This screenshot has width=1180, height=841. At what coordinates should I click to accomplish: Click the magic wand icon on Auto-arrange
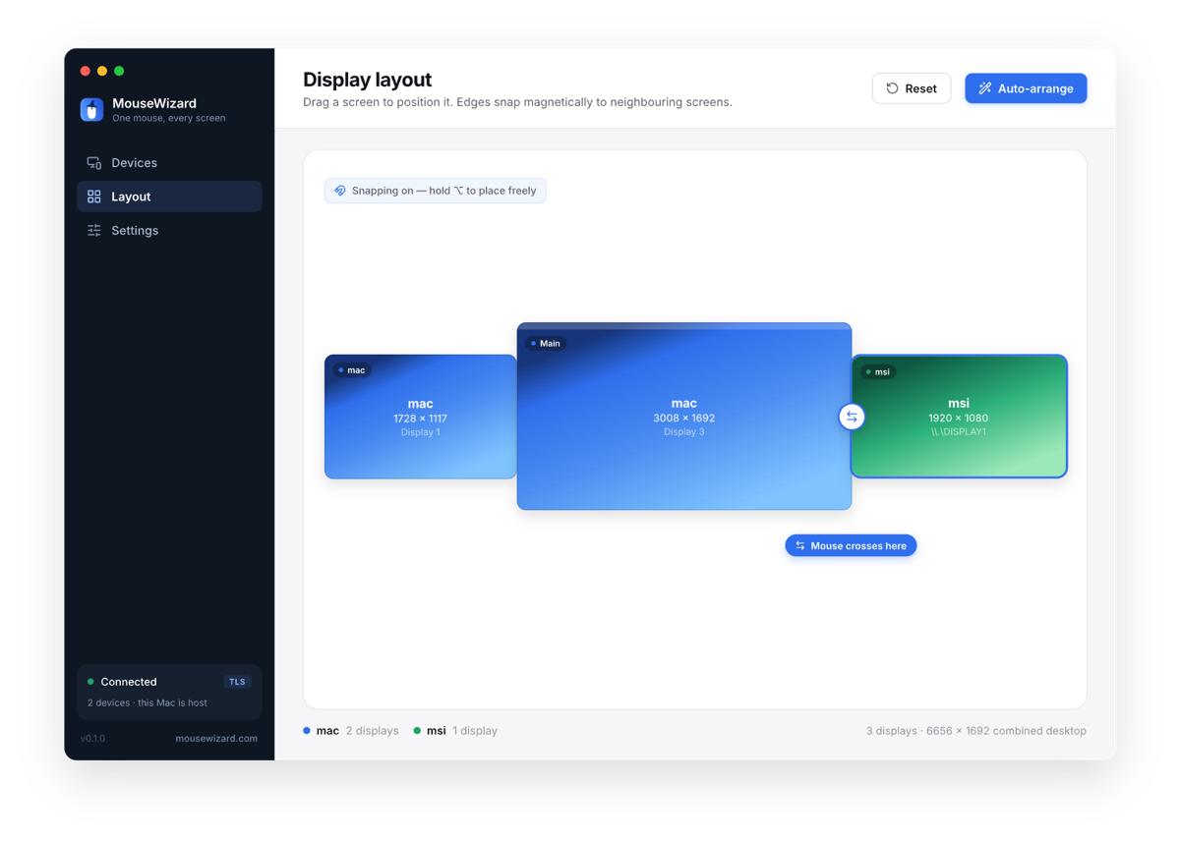[984, 88]
